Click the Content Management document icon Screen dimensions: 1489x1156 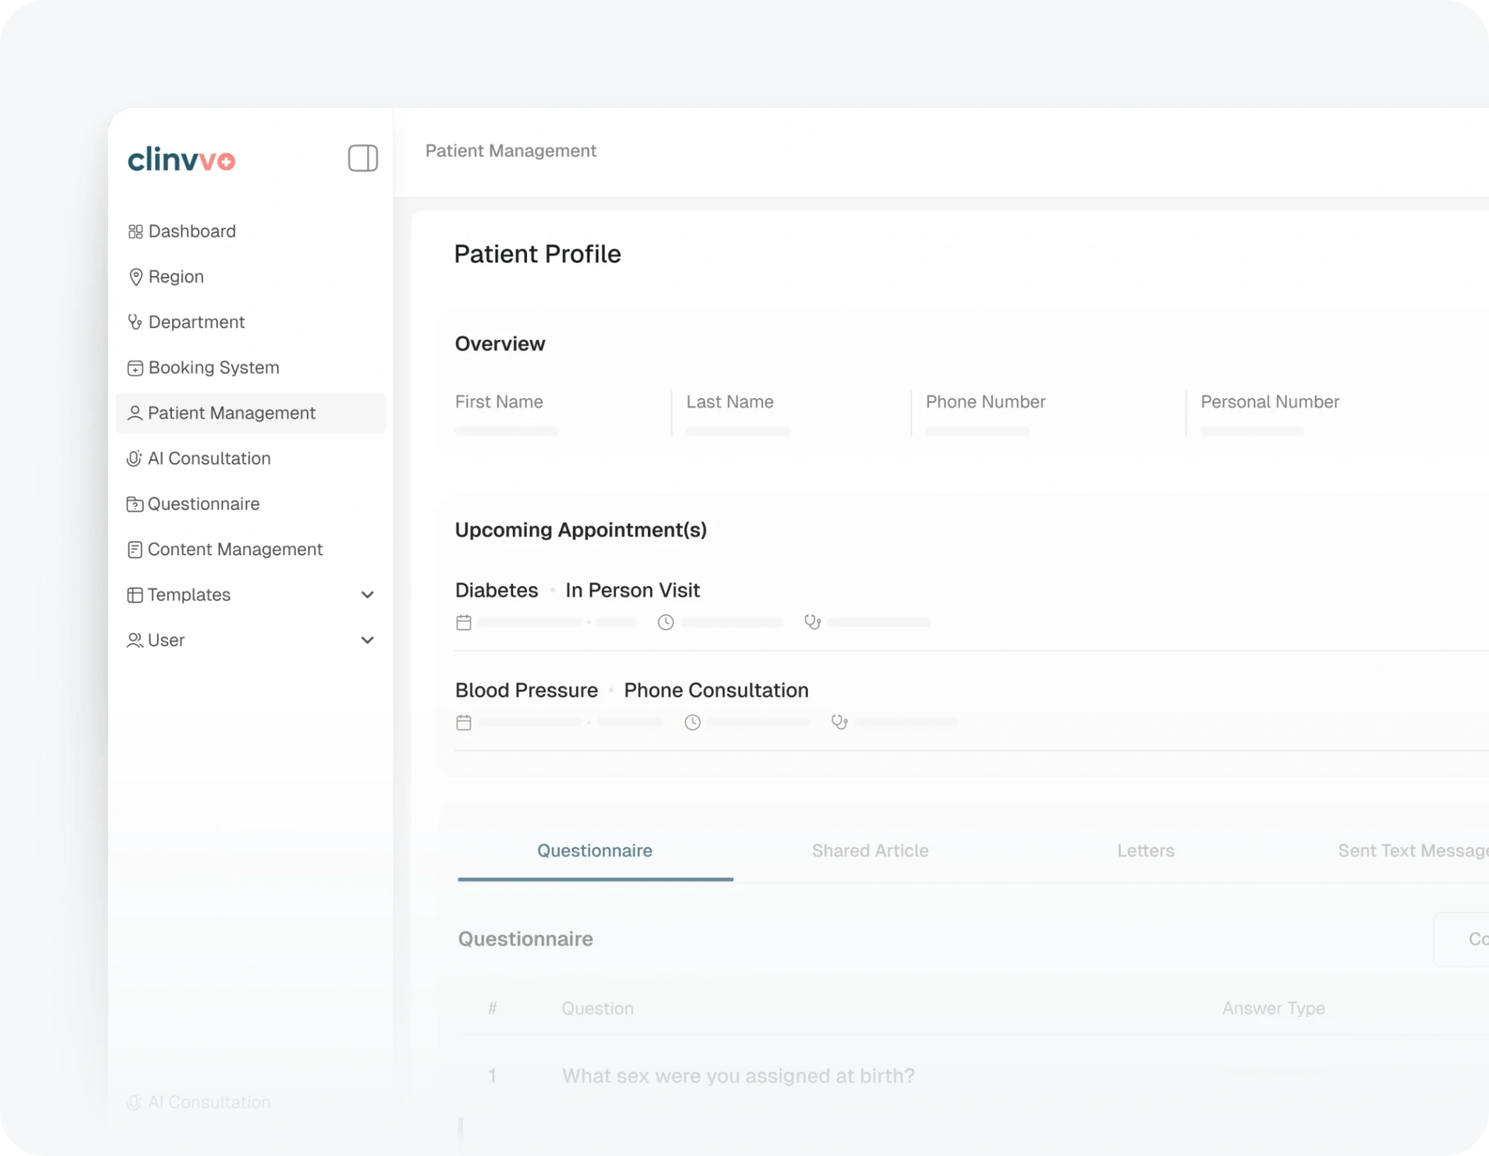tap(135, 549)
